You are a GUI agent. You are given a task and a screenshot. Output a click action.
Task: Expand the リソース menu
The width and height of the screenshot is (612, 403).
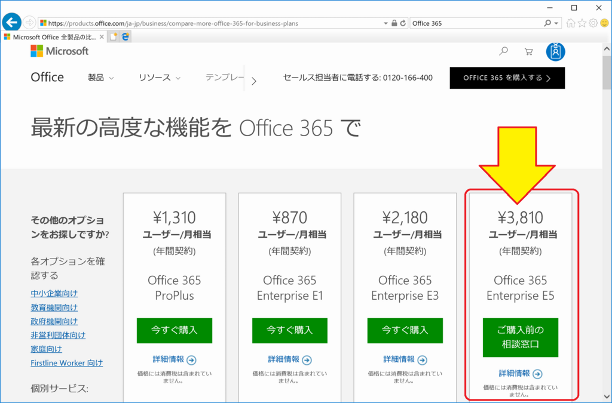tap(160, 78)
